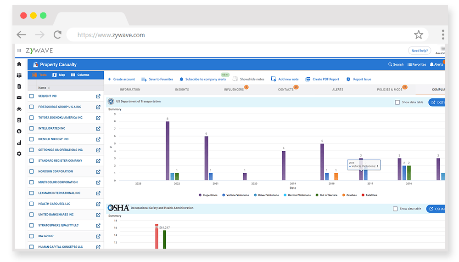The image size is (459, 262).
Task: Toggle Inspections legend swatch
Action: click(200, 195)
